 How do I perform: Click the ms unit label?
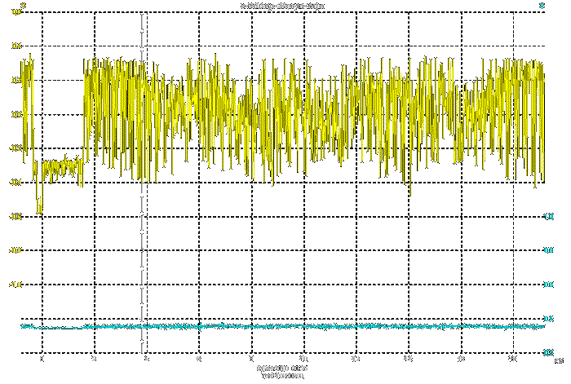coord(558,359)
